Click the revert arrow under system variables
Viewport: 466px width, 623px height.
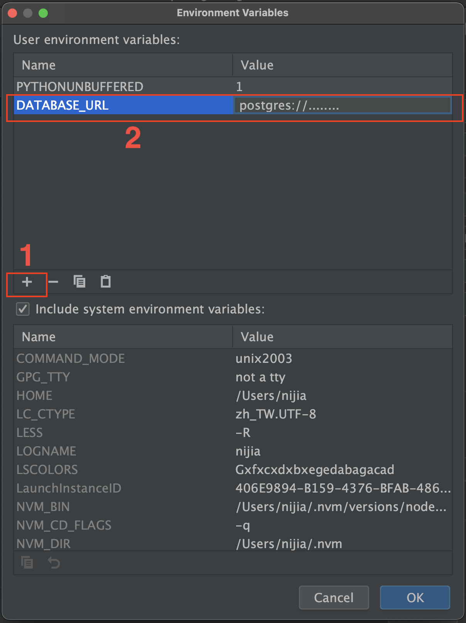click(54, 563)
